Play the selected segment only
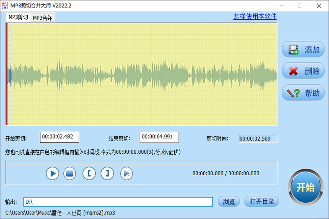329x219 pixels. pyautogui.click(x=126, y=173)
